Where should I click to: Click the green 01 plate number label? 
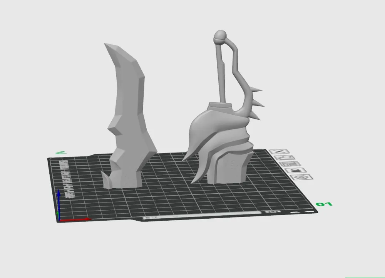click(324, 204)
